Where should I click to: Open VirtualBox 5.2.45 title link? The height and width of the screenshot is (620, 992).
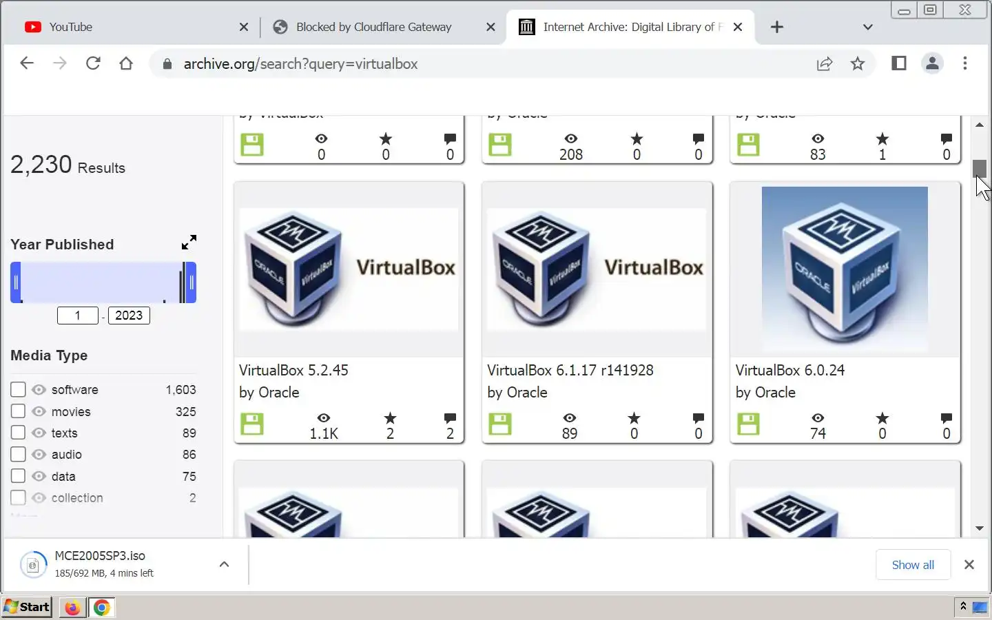click(293, 371)
